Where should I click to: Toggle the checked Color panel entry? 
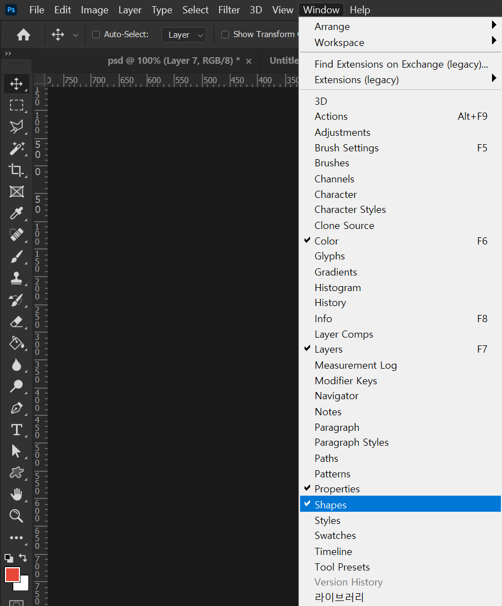[400, 241]
